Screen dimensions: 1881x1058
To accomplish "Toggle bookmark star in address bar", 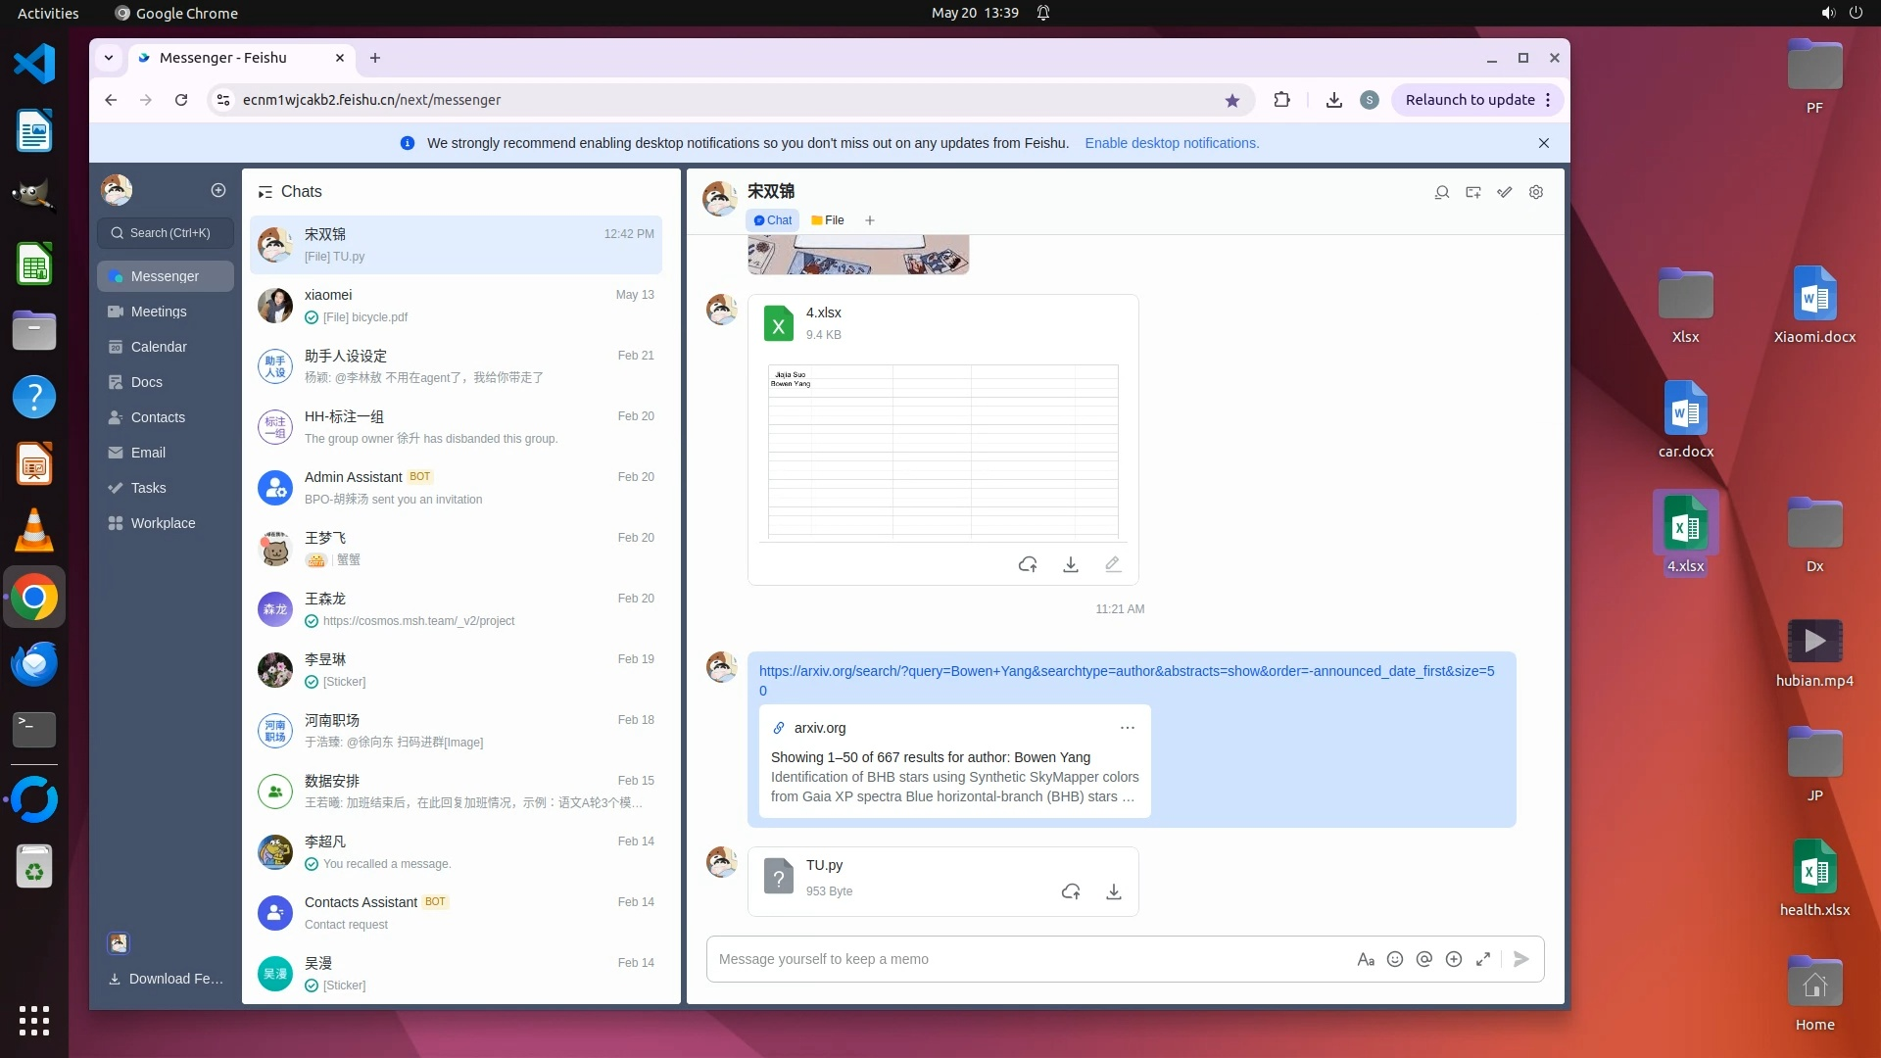I will click(1232, 100).
